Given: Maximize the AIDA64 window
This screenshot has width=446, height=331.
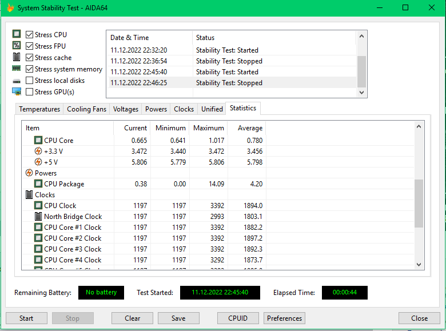Looking at the screenshot, I should [405, 7].
